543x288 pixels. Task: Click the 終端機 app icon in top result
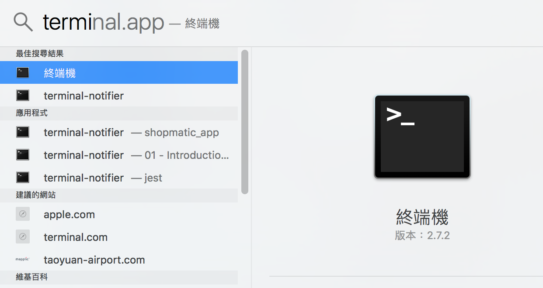[23, 72]
